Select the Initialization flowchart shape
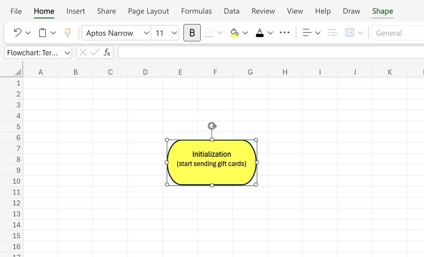 click(212, 162)
